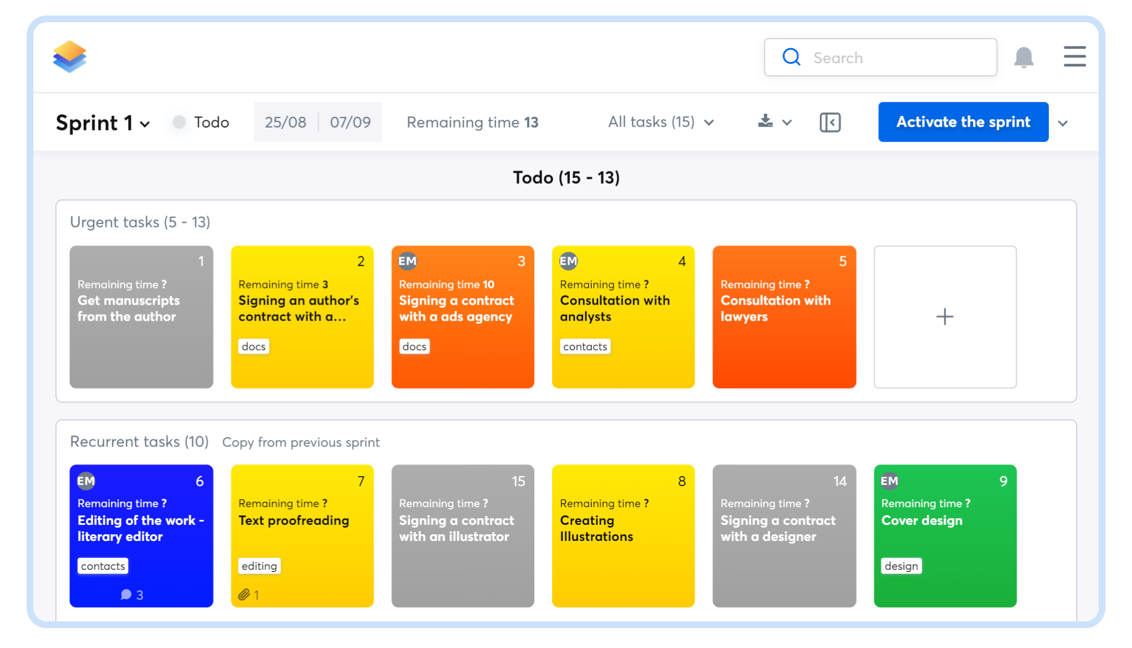
Task: Open the Signing a contract with a designer card
Action: [784, 536]
